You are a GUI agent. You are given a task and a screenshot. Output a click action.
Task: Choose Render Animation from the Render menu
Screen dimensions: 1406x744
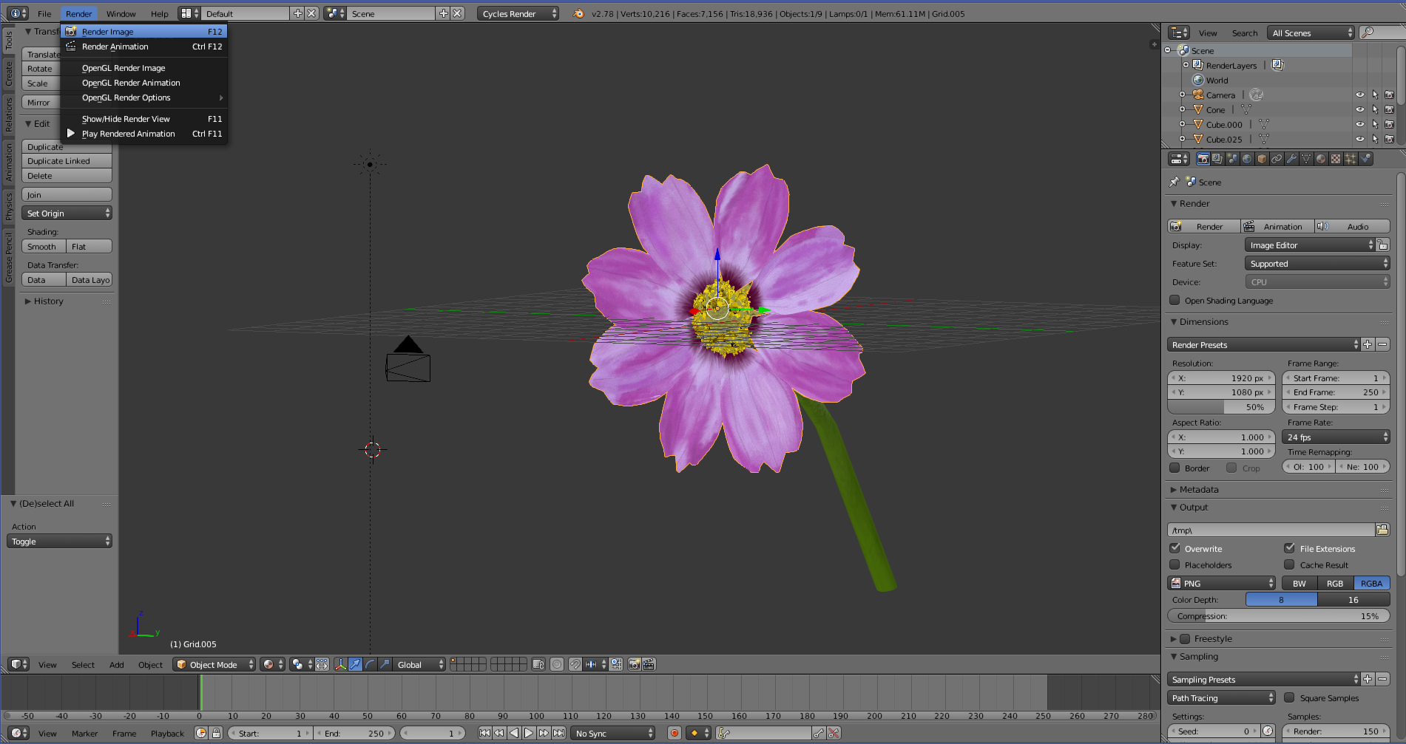[116, 47]
